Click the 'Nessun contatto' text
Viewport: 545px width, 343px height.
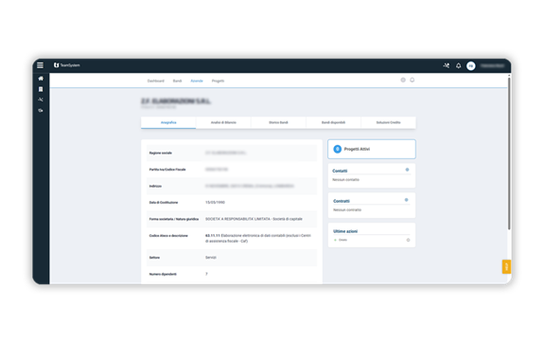(346, 180)
